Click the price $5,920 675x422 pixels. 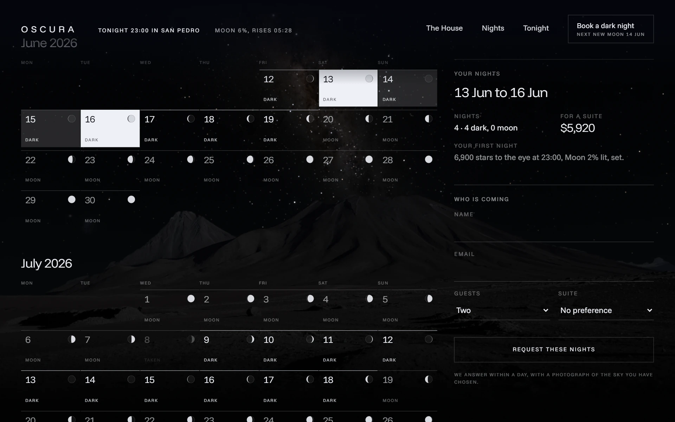578,128
